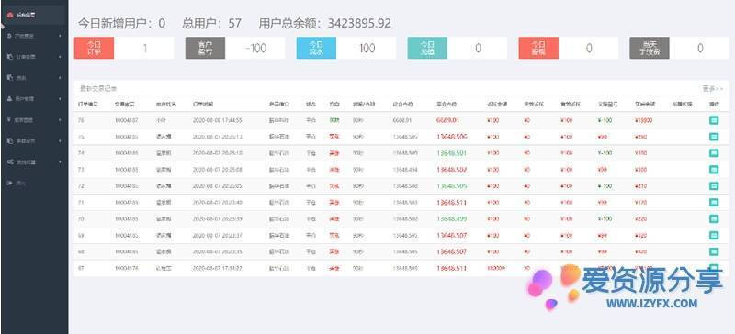Click the 订单时间 column header
Screen dimensions: 735x334
(x=203, y=104)
